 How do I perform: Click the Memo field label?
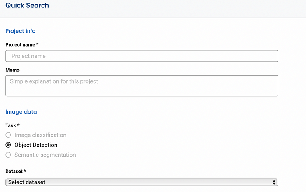click(12, 70)
